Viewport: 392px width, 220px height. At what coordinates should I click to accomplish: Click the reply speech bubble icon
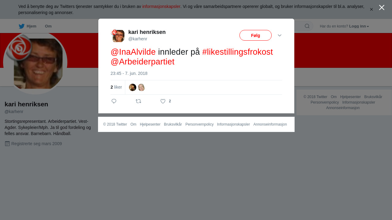(x=114, y=101)
